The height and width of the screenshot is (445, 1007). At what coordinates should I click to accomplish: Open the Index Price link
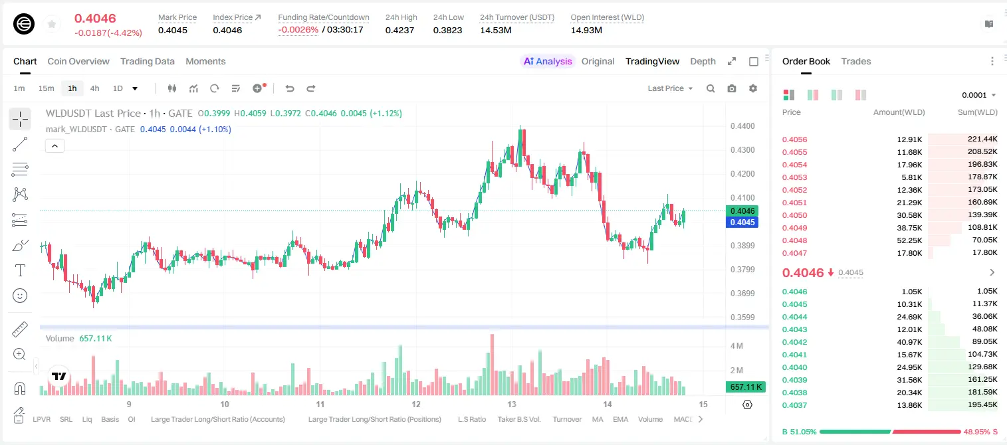[x=237, y=17]
